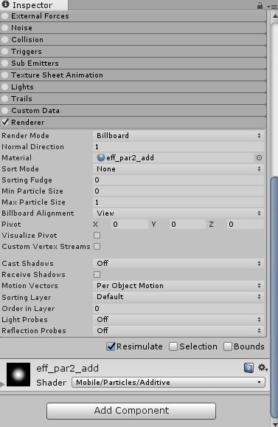Enable the Collision module
The width and height of the screenshot is (278, 427).
pos(4,39)
